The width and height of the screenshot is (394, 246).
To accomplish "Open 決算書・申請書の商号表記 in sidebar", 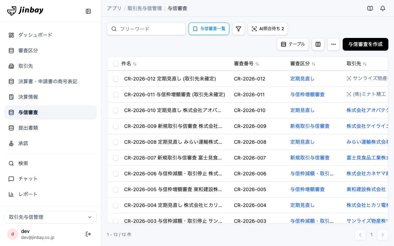I will [50, 81].
